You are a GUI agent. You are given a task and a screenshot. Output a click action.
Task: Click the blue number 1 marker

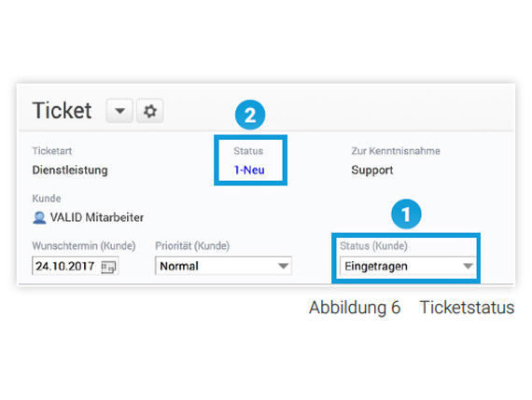pyautogui.click(x=406, y=214)
